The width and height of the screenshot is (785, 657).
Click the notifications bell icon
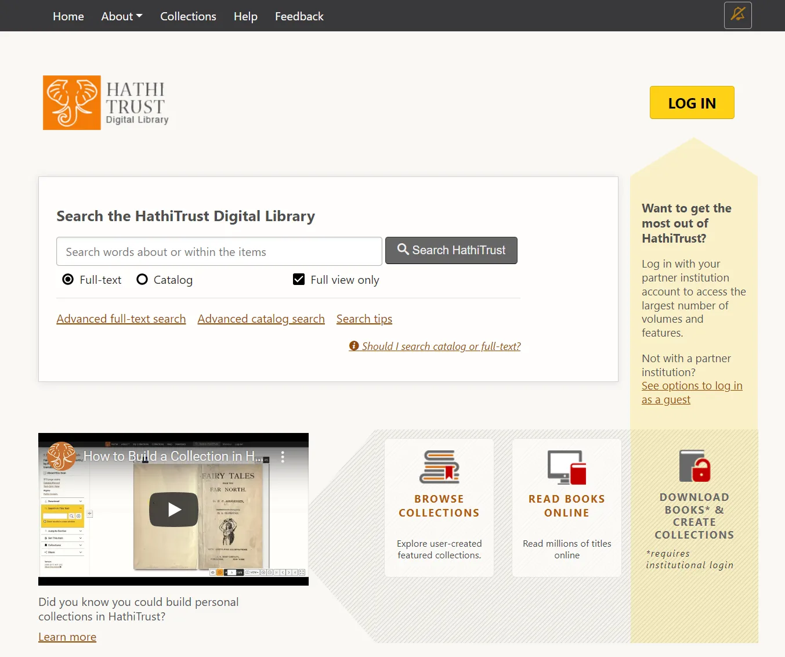pyautogui.click(x=737, y=15)
